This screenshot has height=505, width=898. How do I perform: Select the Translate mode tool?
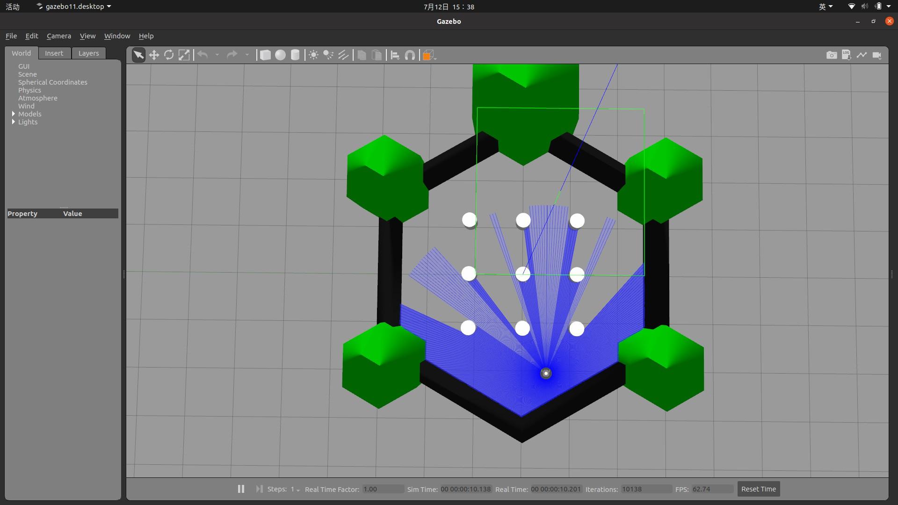tap(154, 55)
